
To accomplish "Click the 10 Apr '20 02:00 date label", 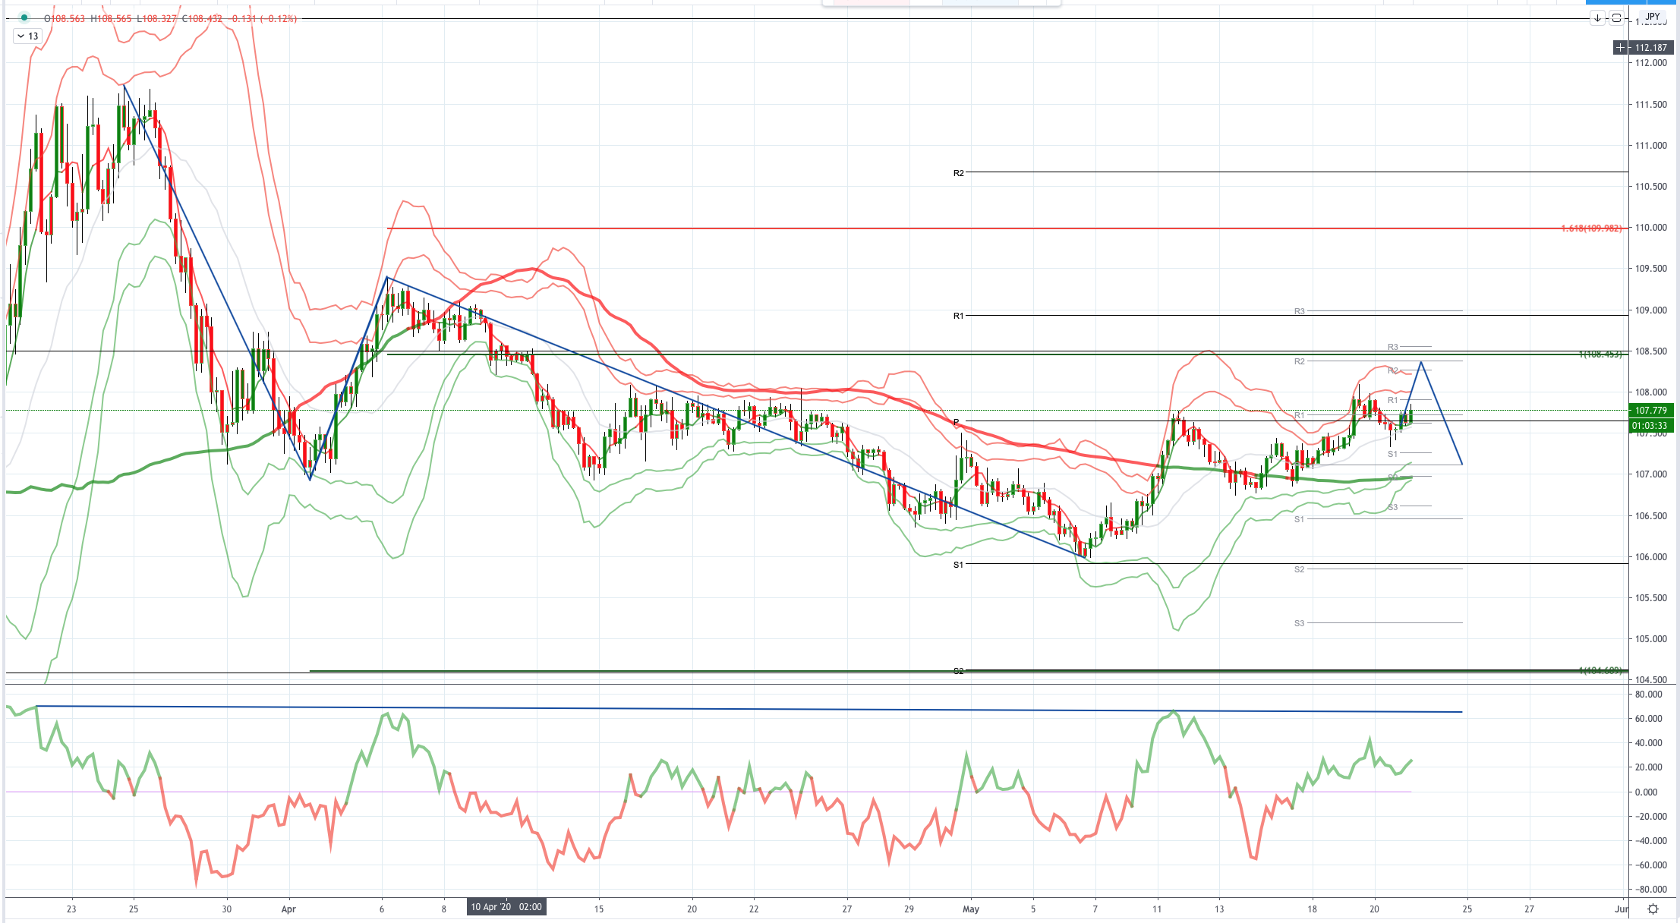I will 506,907.
